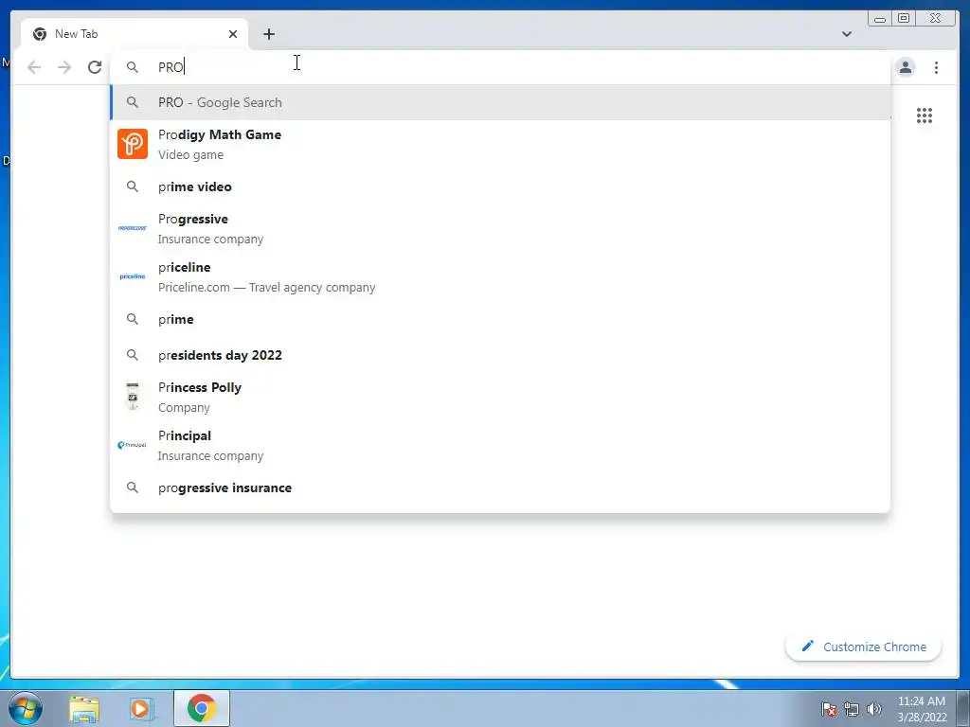Select the New Tab tab
The image size is (970, 727).
[x=135, y=34]
